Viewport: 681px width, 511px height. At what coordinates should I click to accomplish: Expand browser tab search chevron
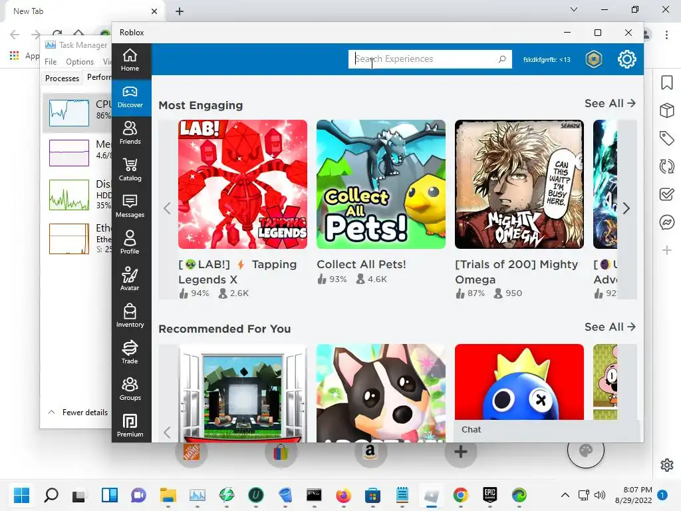(574, 9)
